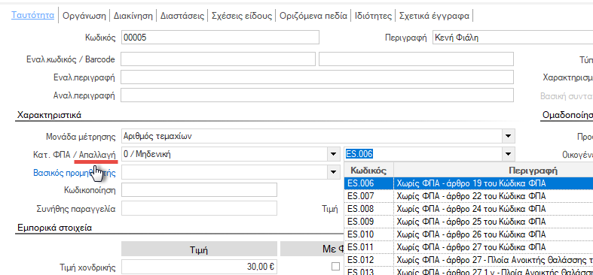Click the Τιμή column header
The image size is (593, 275).
[200, 249]
